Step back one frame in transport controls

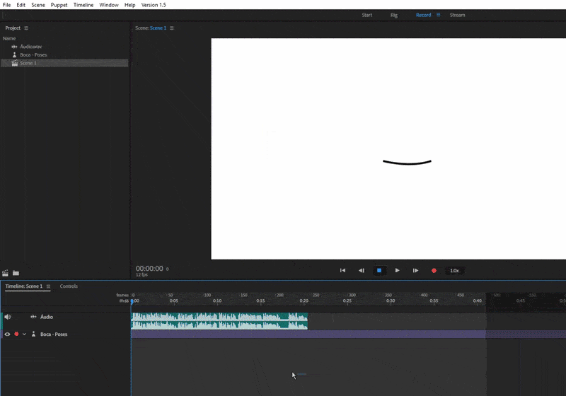tap(361, 270)
